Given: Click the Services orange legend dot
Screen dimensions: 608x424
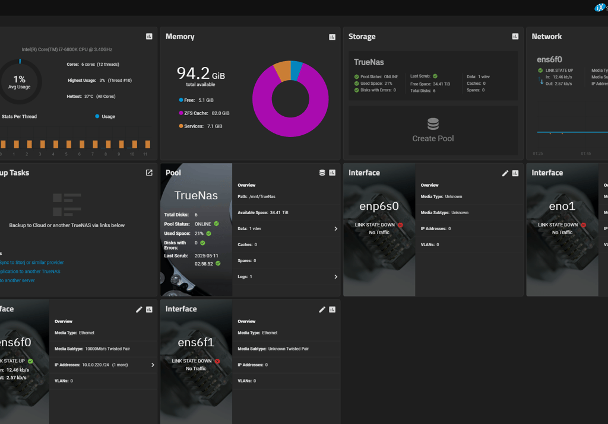Looking at the screenshot, I should 181,126.
